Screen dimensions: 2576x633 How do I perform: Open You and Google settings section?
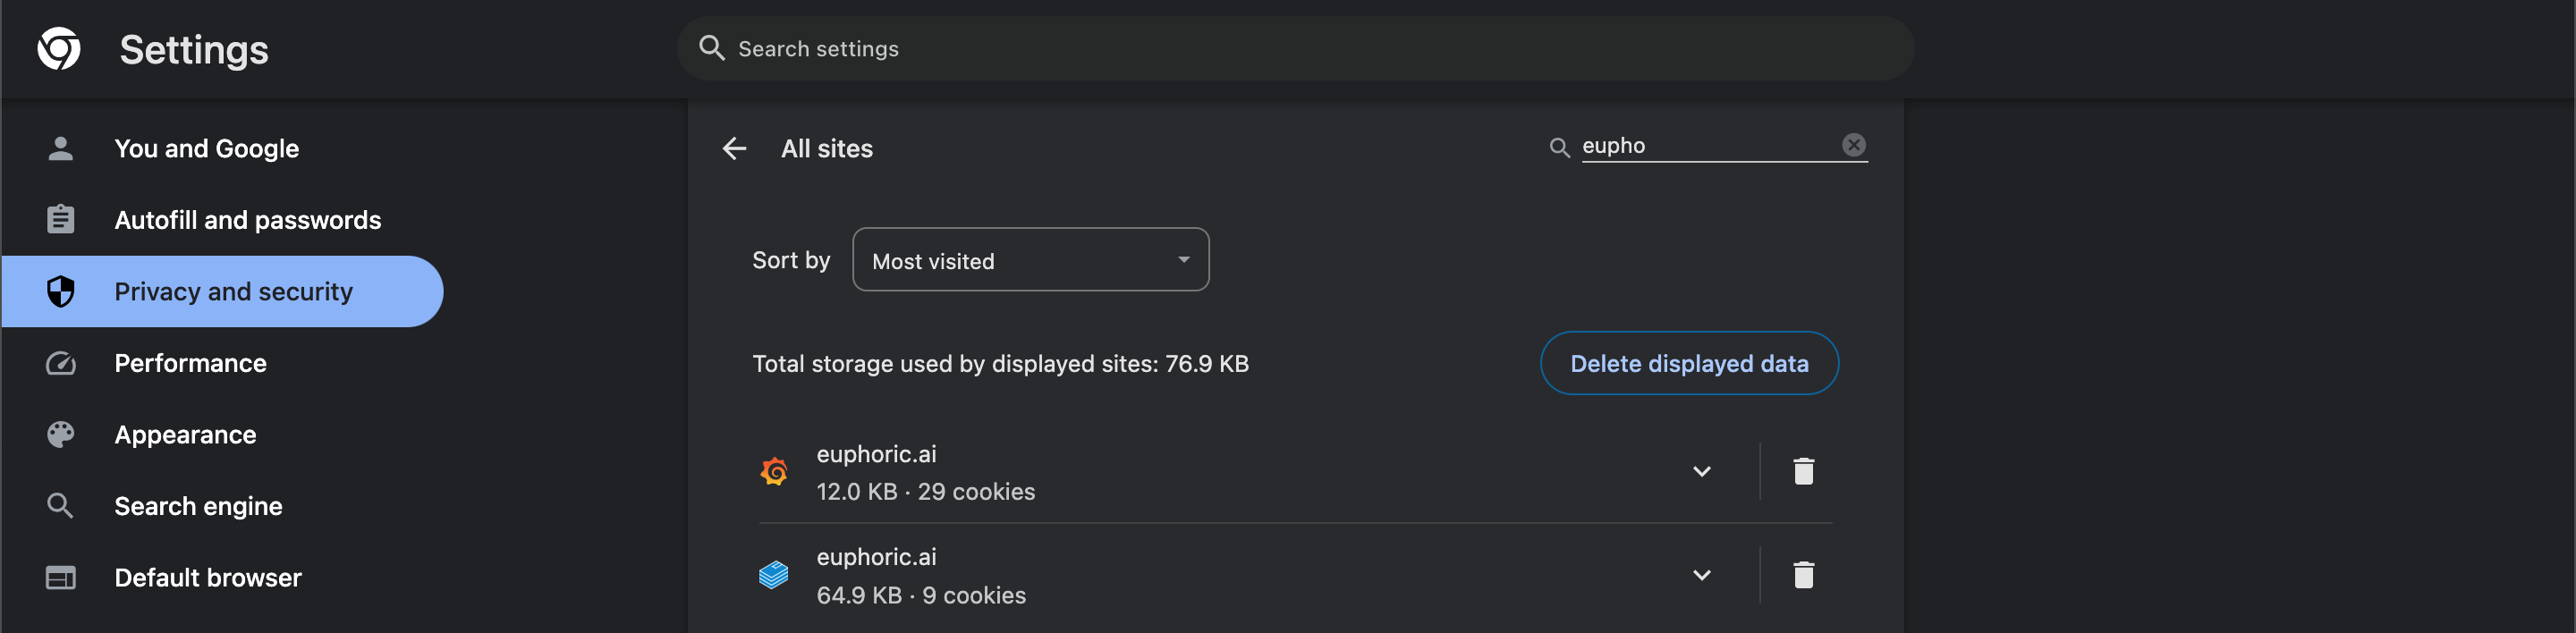click(x=206, y=149)
